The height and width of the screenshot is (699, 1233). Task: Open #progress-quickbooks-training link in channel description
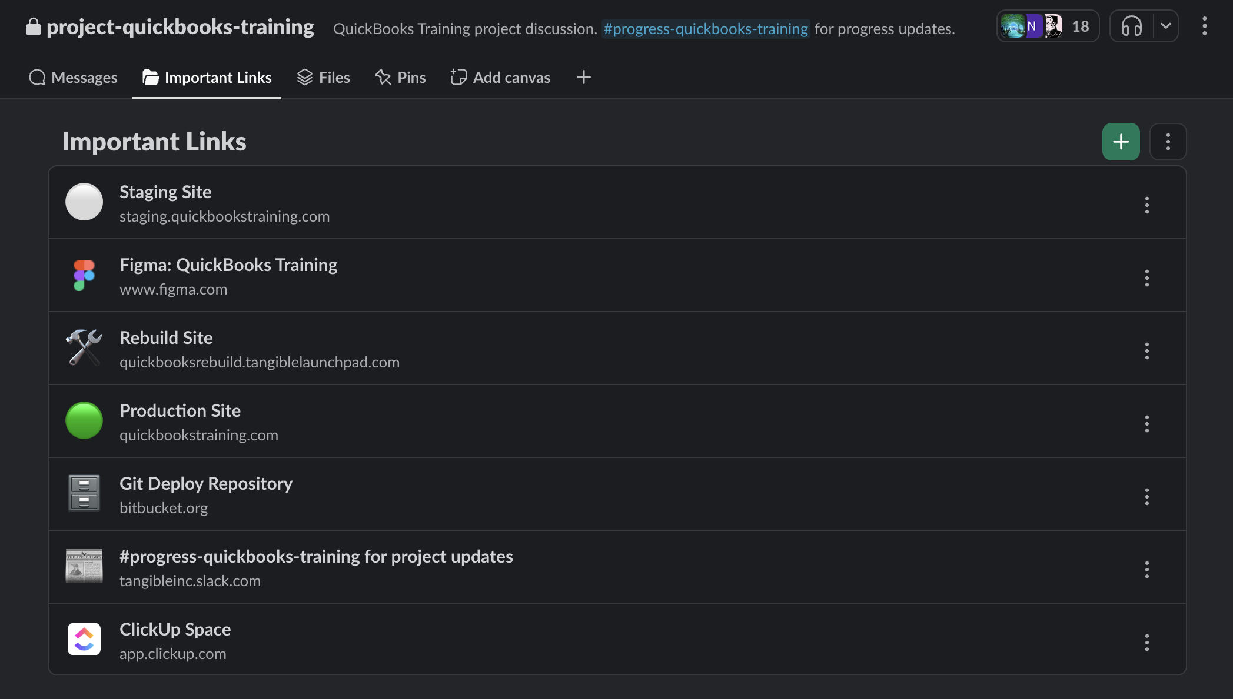click(705, 29)
